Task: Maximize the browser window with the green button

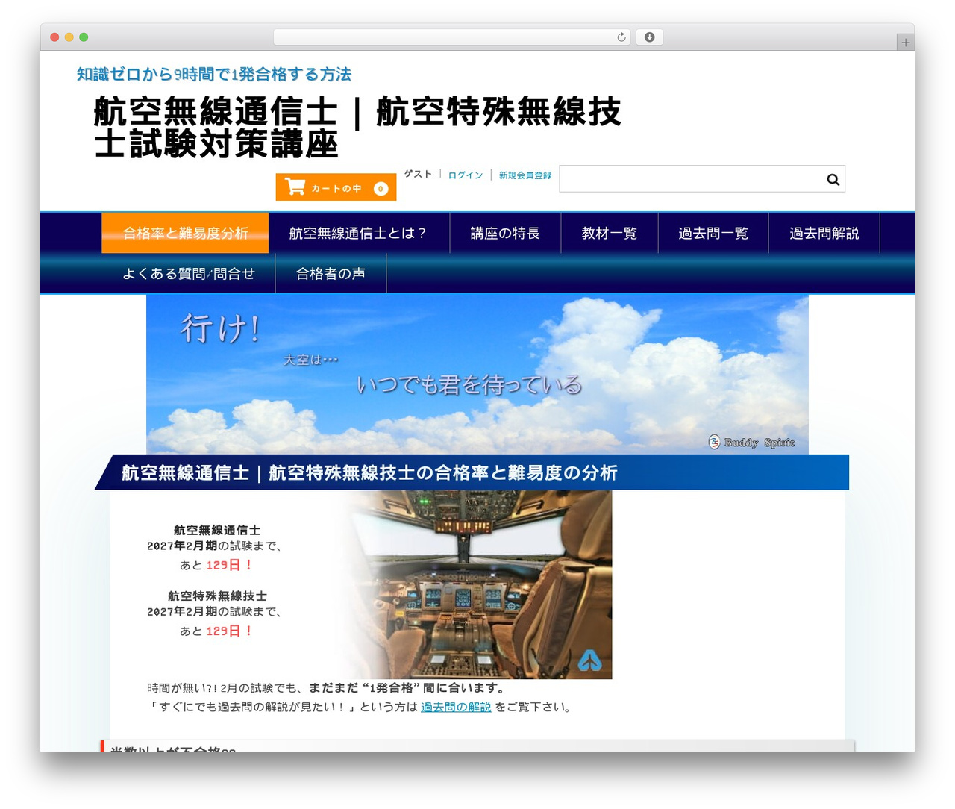Action: [x=84, y=37]
